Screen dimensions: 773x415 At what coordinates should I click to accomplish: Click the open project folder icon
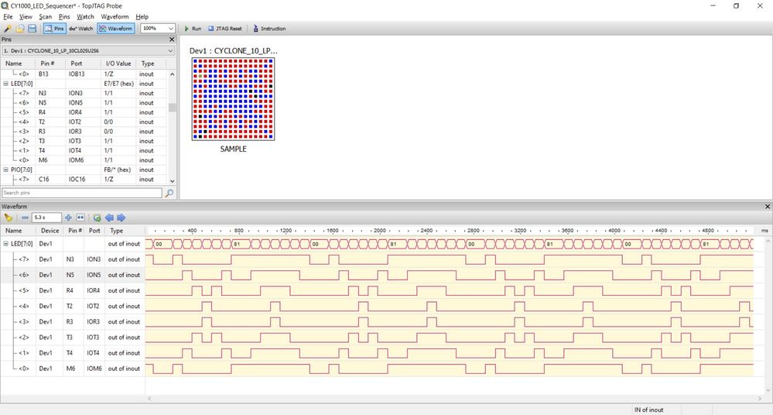pos(20,29)
